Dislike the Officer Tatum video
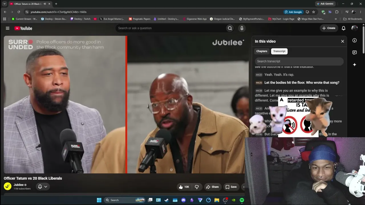The width and height of the screenshot is (365, 205). pyautogui.click(x=197, y=187)
